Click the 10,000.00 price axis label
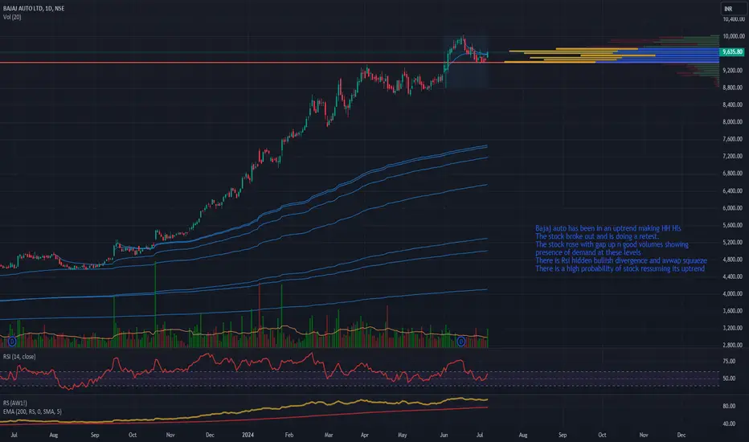Viewport: 749px width, 442px height. pyautogui.click(x=733, y=36)
